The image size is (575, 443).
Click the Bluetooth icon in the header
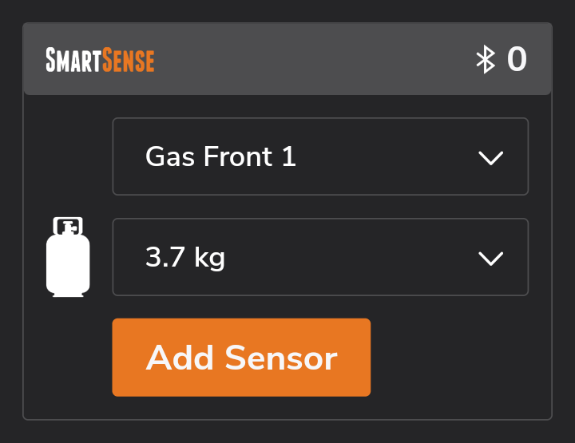(486, 60)
